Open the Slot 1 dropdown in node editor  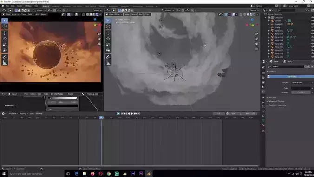click(73, 94)
